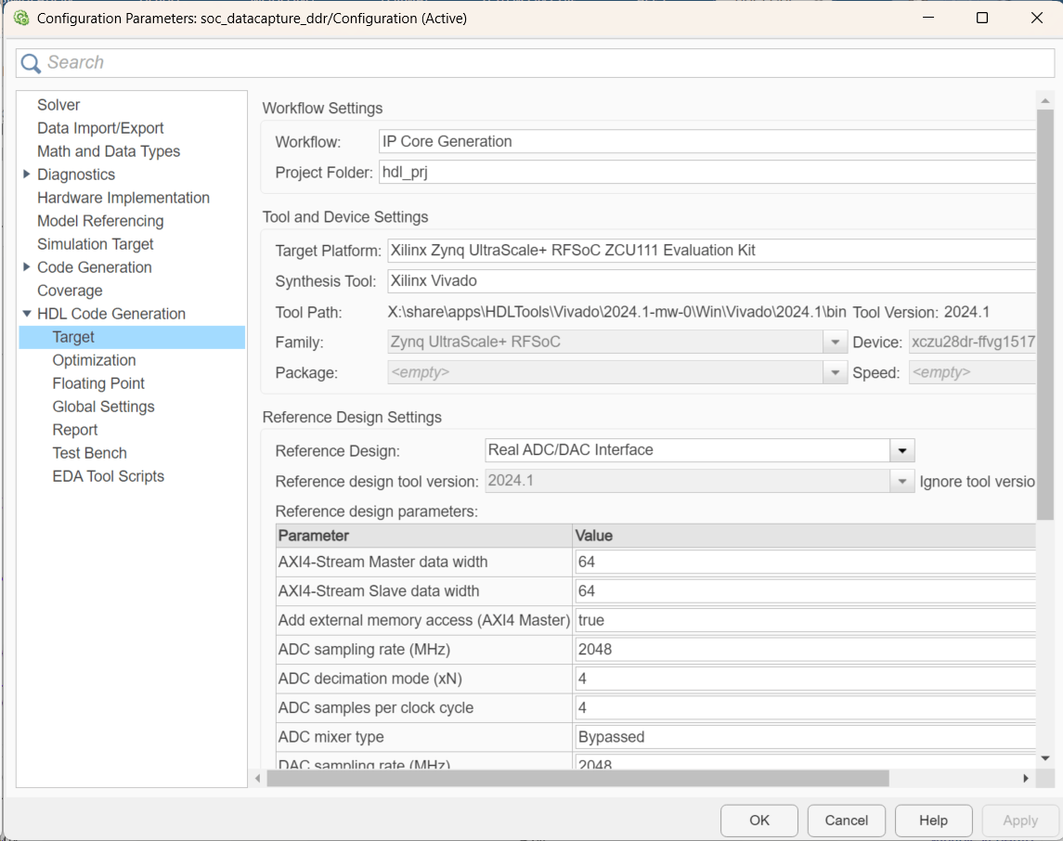Image resolution: width=1063 pixels, height=841 pixels.
Task: Open the Reference Design dropdown
Action: click(901, 450)
